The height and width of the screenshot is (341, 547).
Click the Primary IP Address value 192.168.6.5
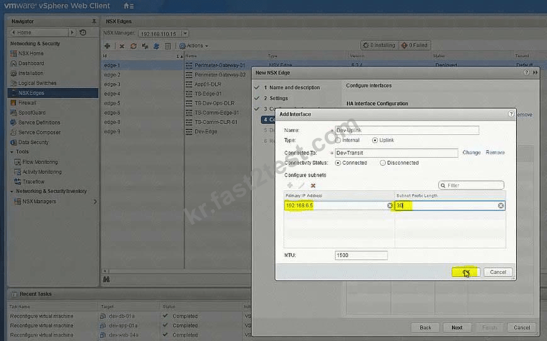point(300,205)
